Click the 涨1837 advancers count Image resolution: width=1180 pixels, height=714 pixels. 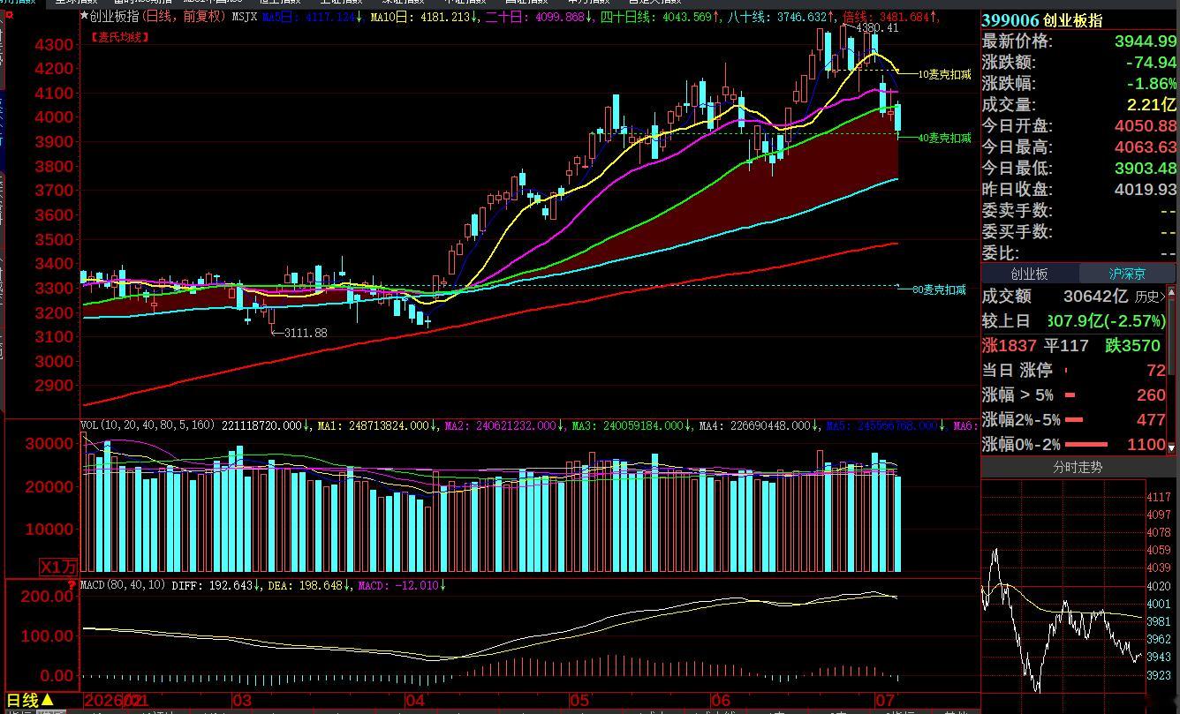point(1009,346)
